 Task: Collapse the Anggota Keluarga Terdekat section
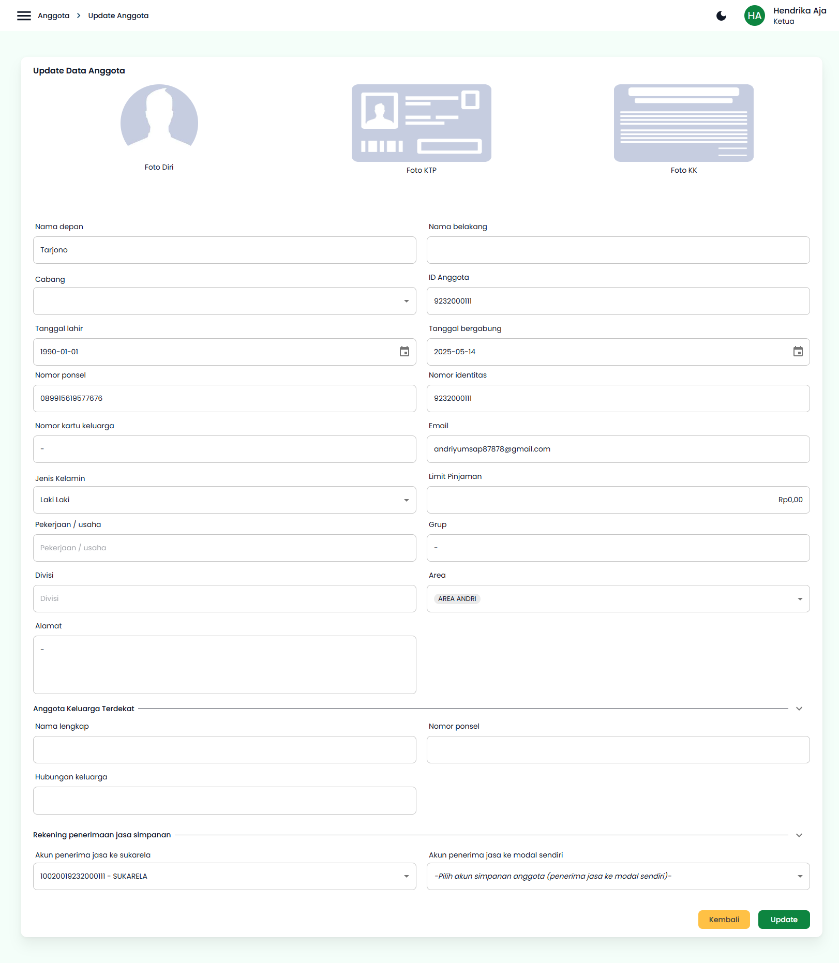pos(799,709)
